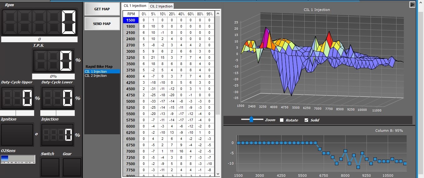Click the O2Sens level bar
The width and height of the screenshot is (424, 178).
tap(18, 159)
